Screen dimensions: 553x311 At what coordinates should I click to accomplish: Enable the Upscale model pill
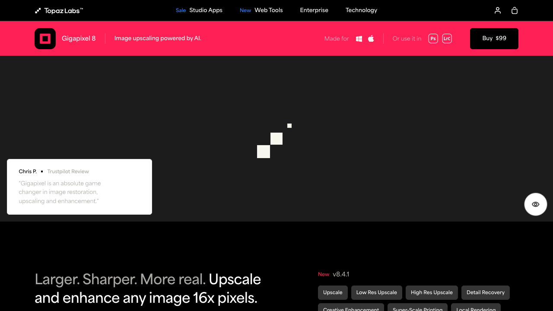point(333,292)
